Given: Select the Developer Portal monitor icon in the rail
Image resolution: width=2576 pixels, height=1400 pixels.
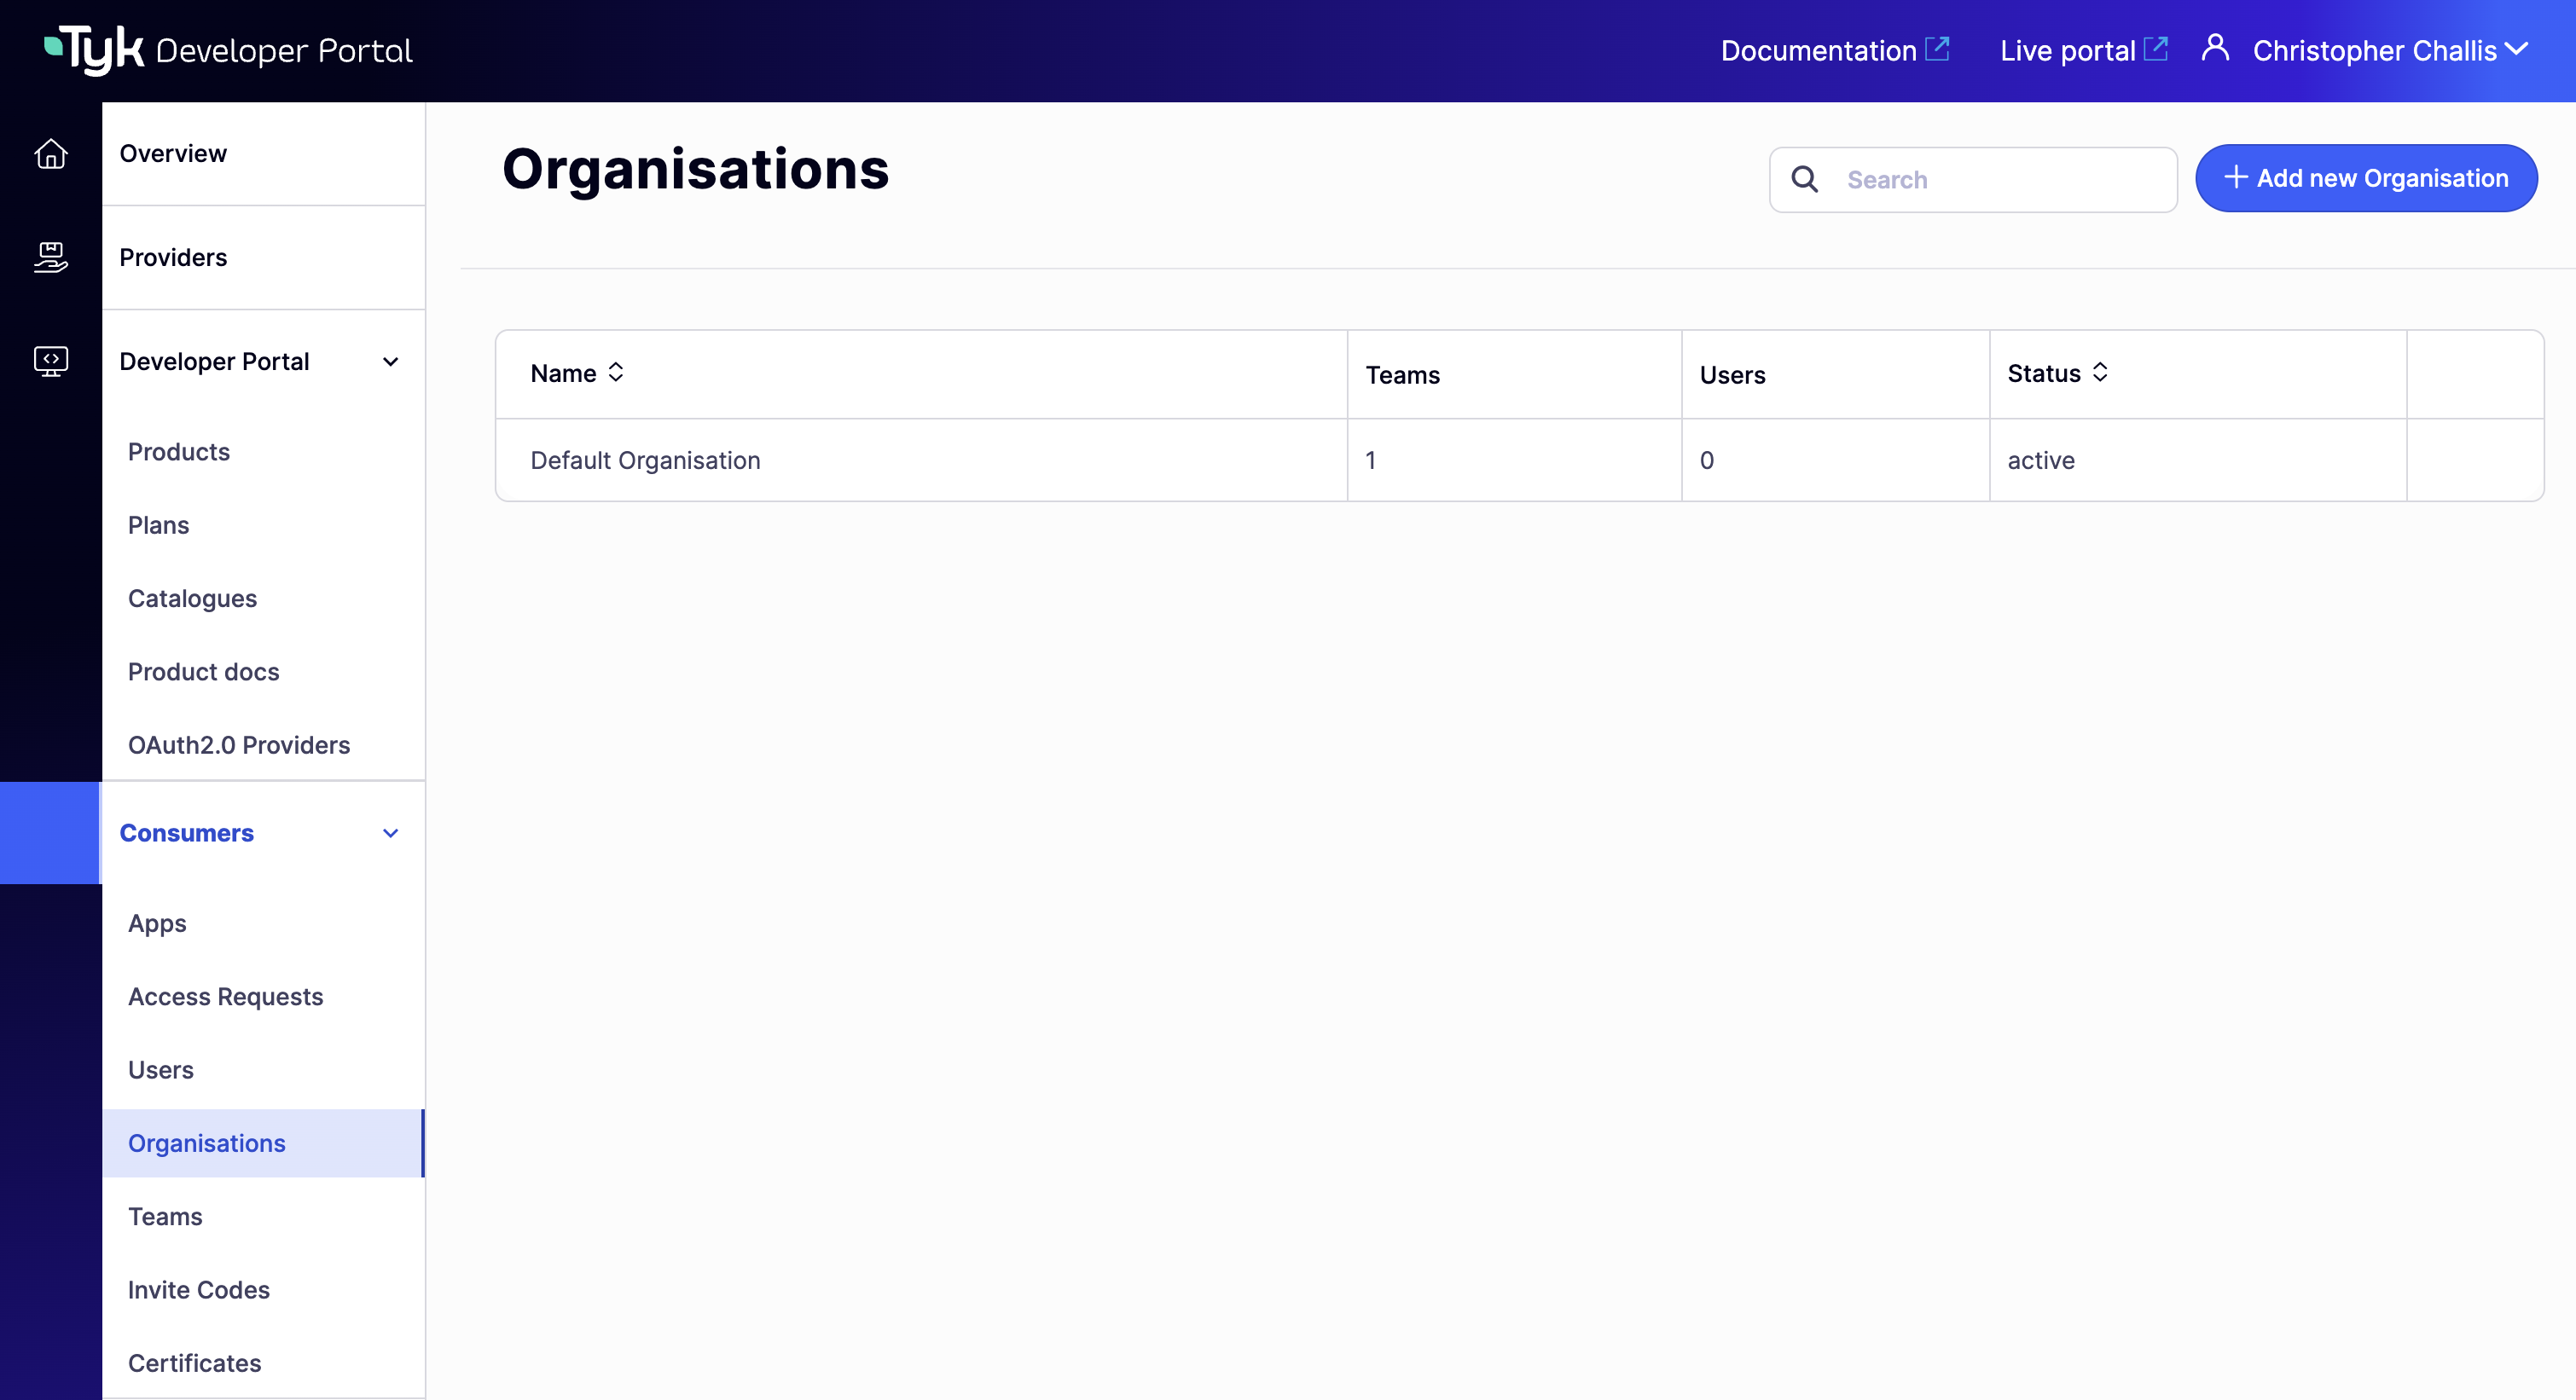Looking at the screenshot, I should click(x=50, y=361).
